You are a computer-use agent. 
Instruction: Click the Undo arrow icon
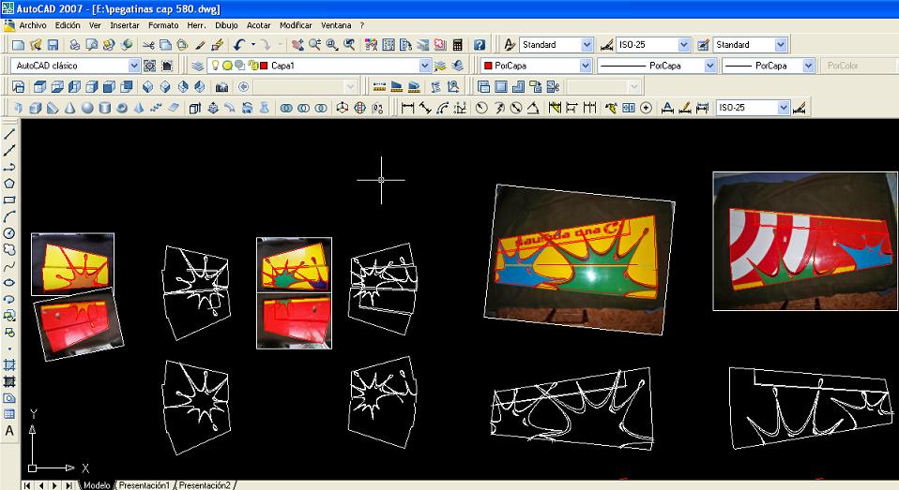coord(240,45)
